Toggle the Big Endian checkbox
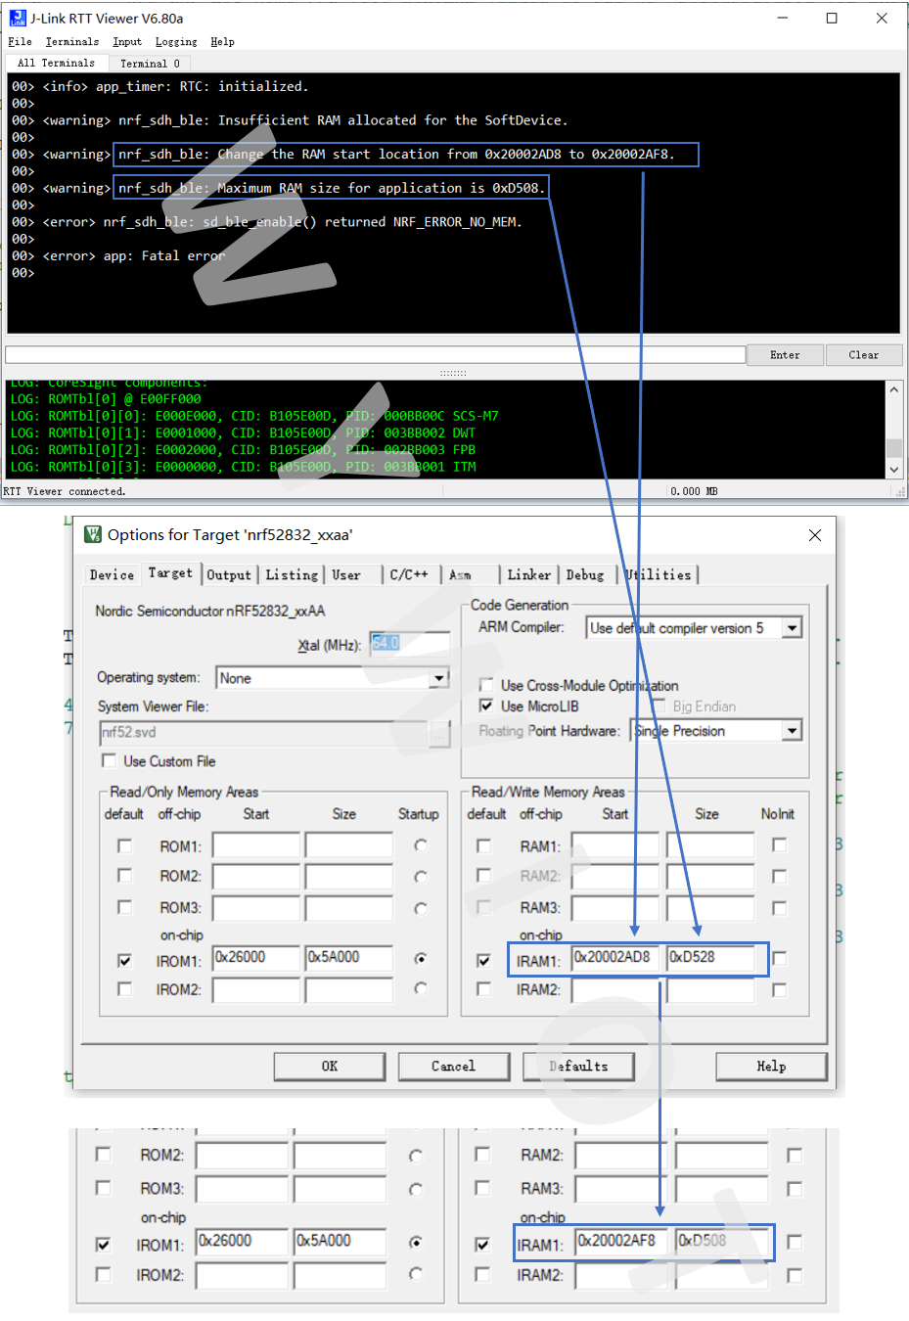The width and height of the screenshot is (909, 1321). click(x=658, y=706)
